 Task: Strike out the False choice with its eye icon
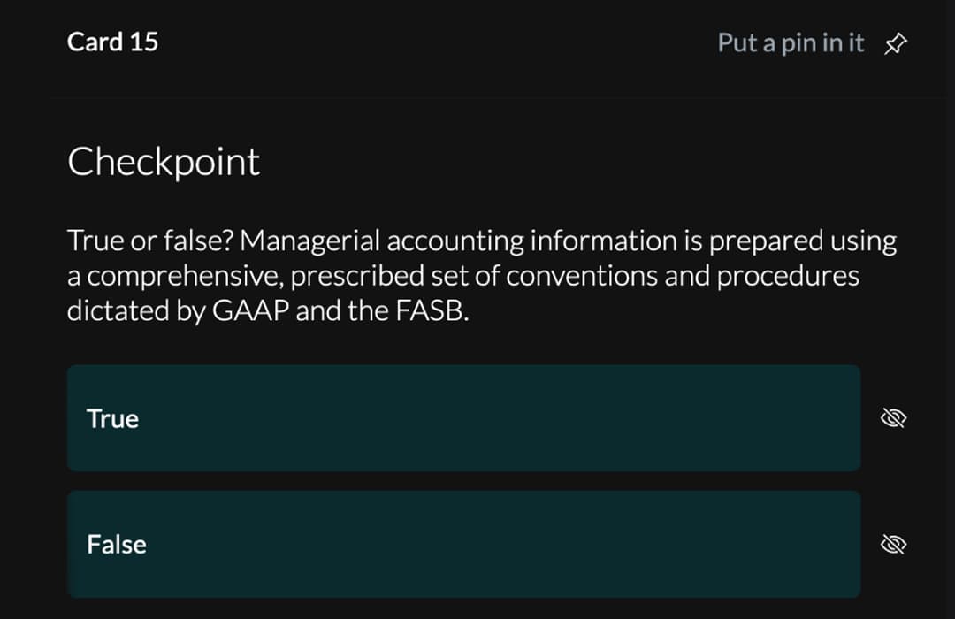click(x=894, y=545)
